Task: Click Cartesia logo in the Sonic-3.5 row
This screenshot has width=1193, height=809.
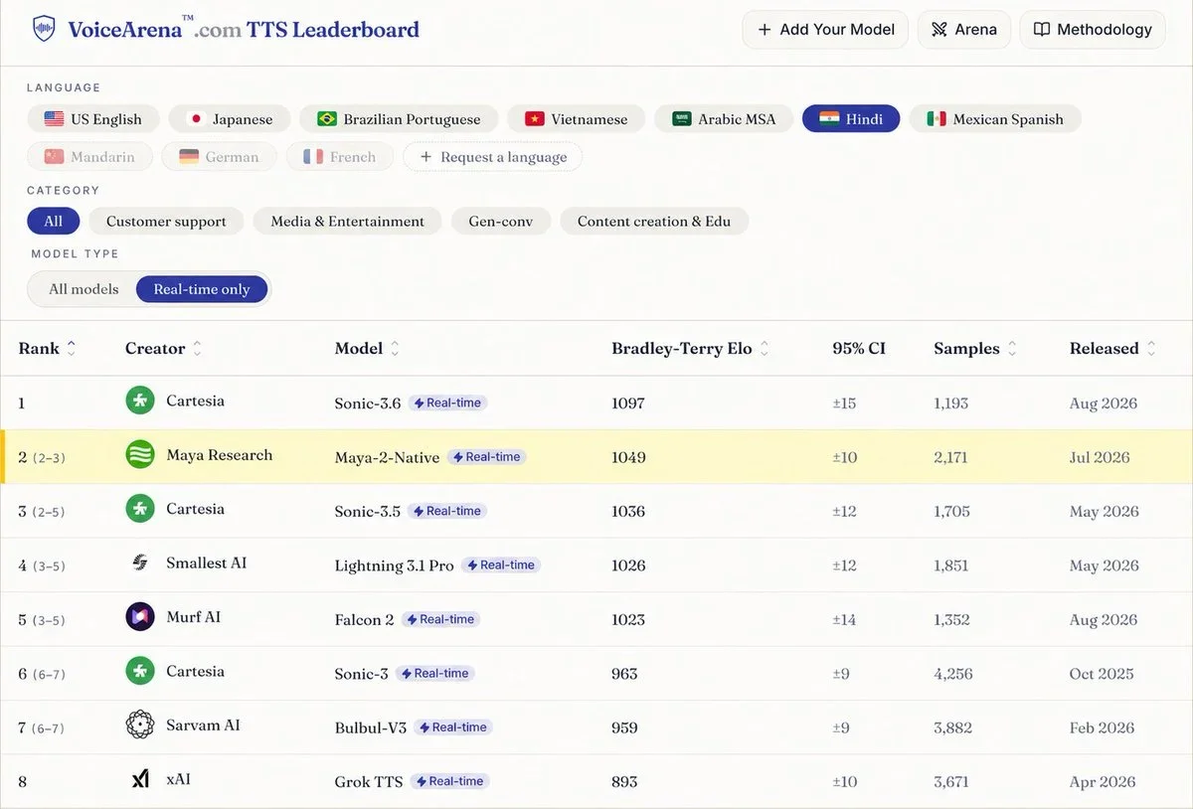Action: [x=140, y=509]
